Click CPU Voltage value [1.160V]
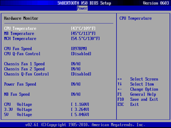 80,105
